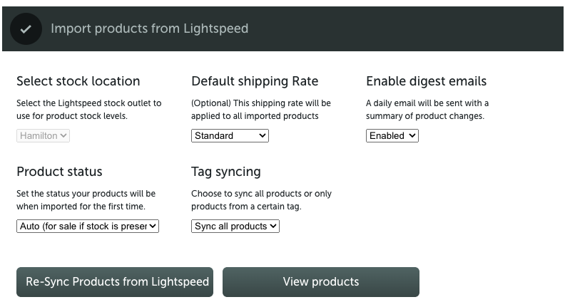The height and width of the screenshot is (307, 570).
Task: Click the chevron arrow on Standard dropdown
Action: pyautogui.click(x=262, y=136)
